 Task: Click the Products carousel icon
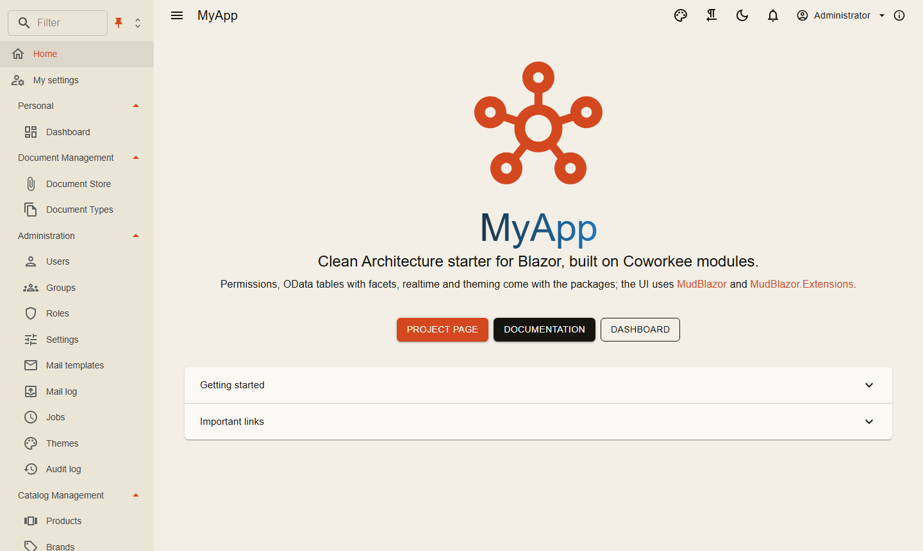click(x=31, y=521)
